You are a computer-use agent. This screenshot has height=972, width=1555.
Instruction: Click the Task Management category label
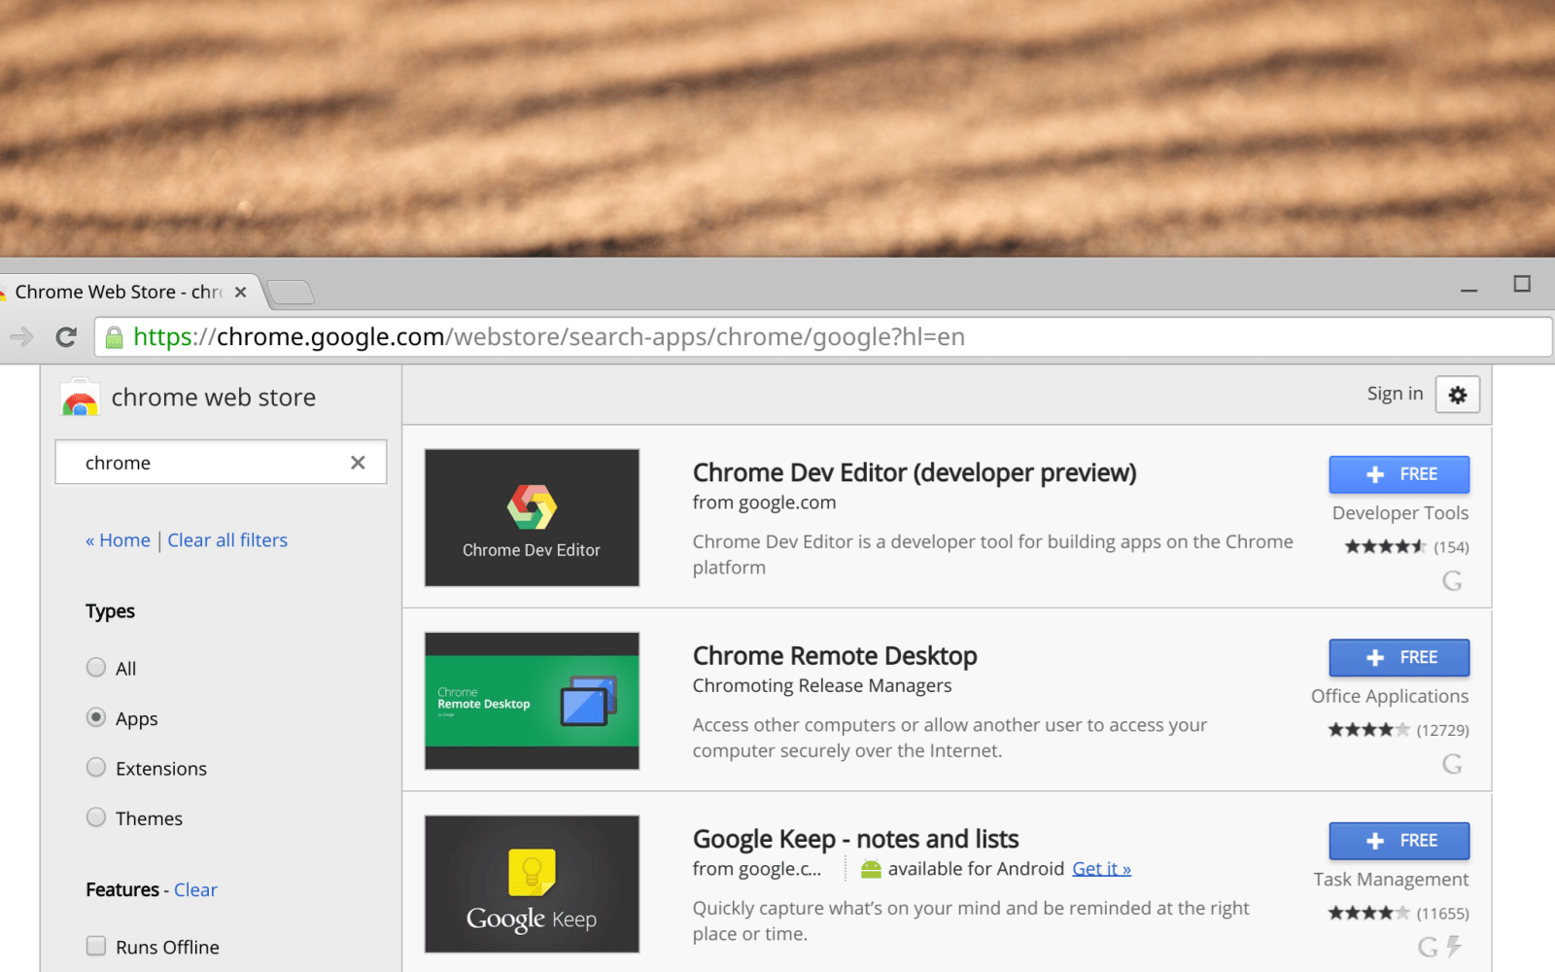click(1391, 880)
